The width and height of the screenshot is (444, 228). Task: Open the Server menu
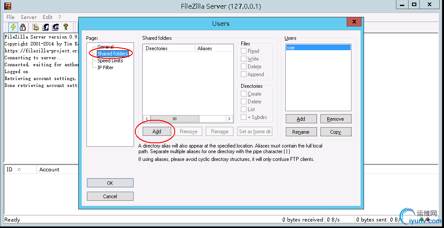(29, 17)
